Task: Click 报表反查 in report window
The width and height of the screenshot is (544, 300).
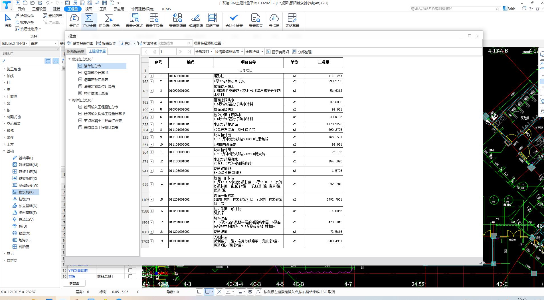Action: coord(106,43)
